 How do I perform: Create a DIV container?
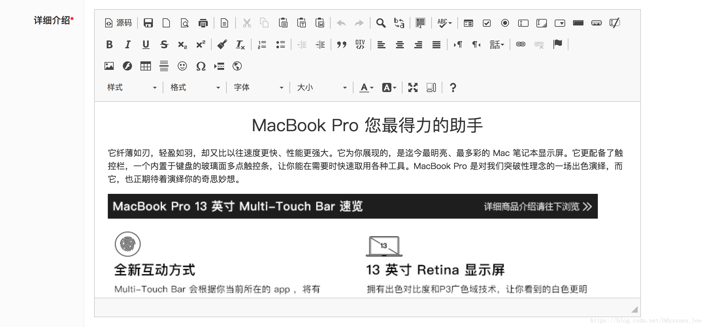click(360, 44)
